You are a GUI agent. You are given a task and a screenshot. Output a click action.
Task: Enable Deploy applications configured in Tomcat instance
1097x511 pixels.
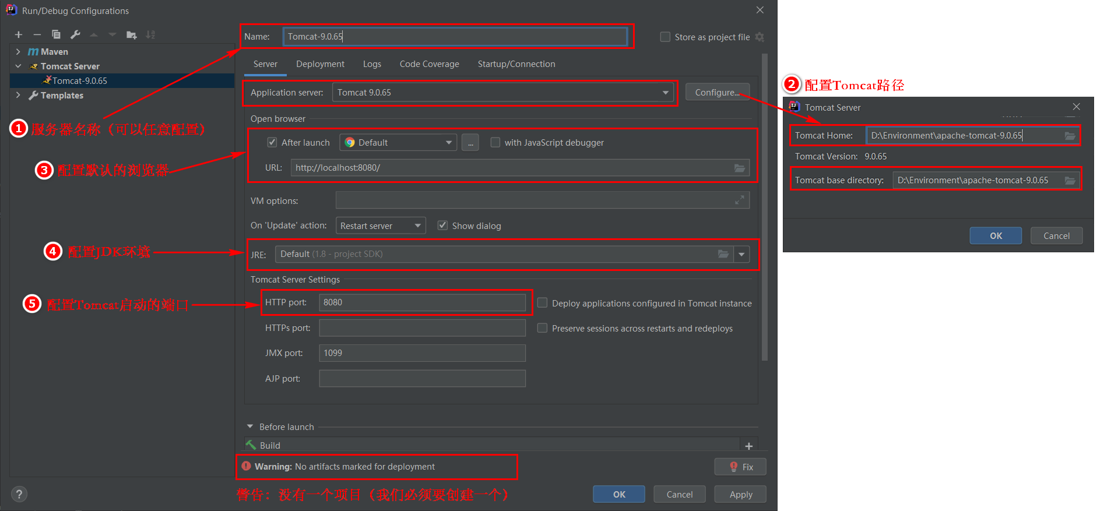pos(542,303)
